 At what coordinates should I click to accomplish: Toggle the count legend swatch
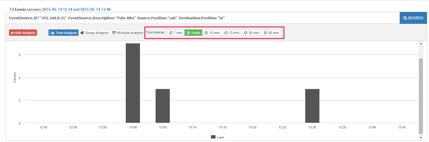(213, 137)
